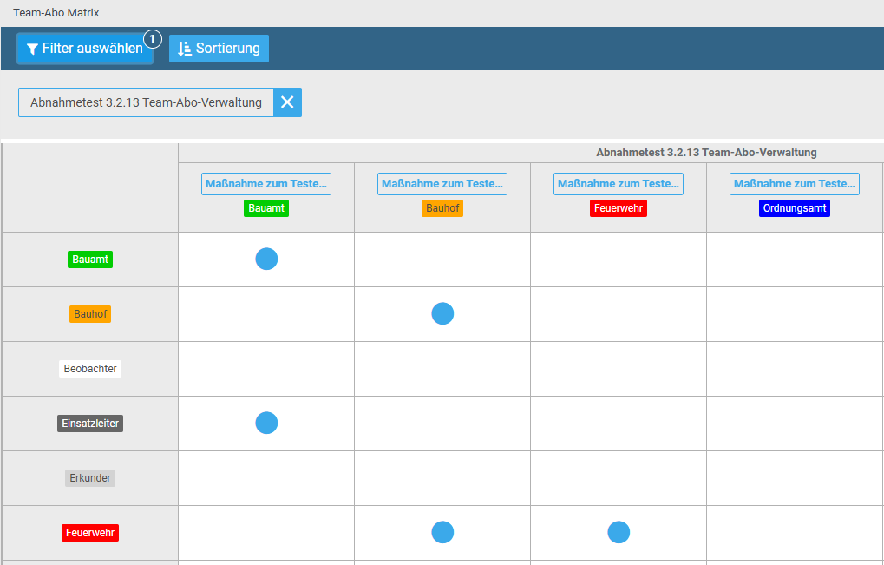The height and width of the screenshot is (565, 884).
Task: Open the Maßnahme link above the Feuerwehr column tag
Action: pyautogui.click(x=619, y=184)
